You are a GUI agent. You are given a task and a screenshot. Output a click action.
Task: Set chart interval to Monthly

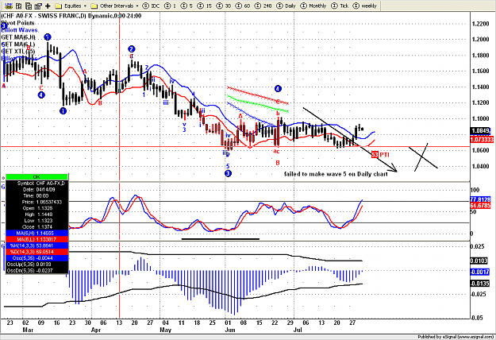[313, 6]
